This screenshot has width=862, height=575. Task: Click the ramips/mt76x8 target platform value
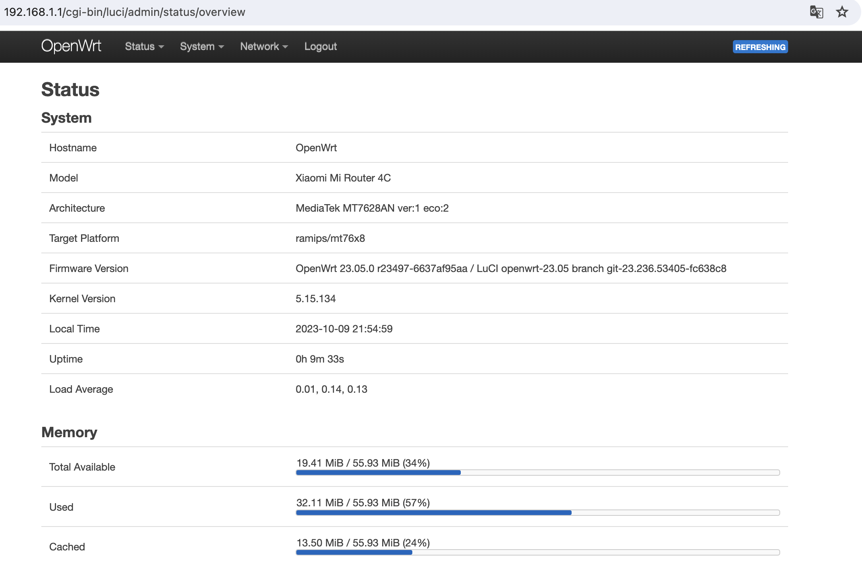[x=330, y=238]
